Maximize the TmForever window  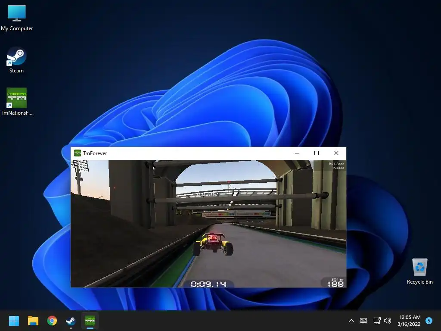point(317,153)
